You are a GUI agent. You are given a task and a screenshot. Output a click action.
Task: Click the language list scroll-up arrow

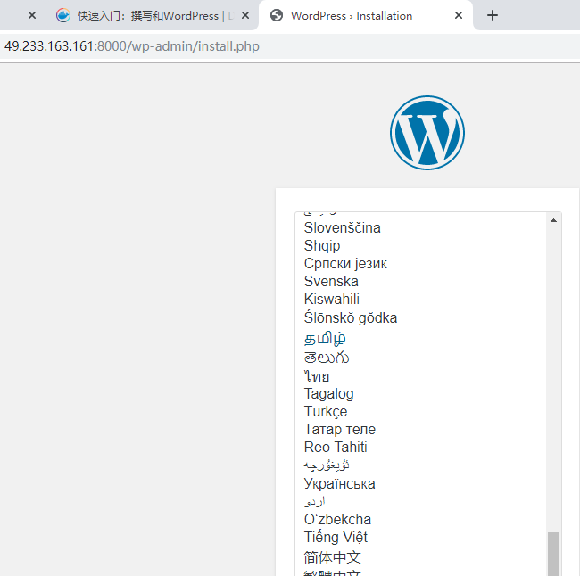click(x=553, y=221)
